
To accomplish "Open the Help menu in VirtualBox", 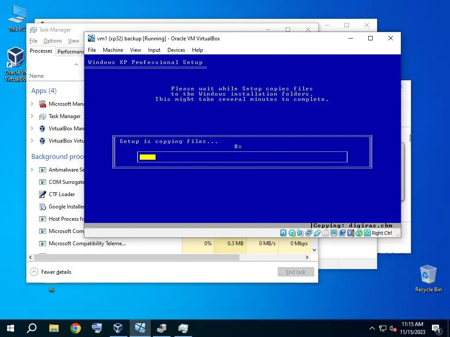I will [197, 50].
